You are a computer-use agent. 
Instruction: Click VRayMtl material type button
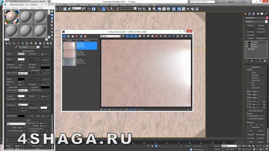click(x=46, y=47)
